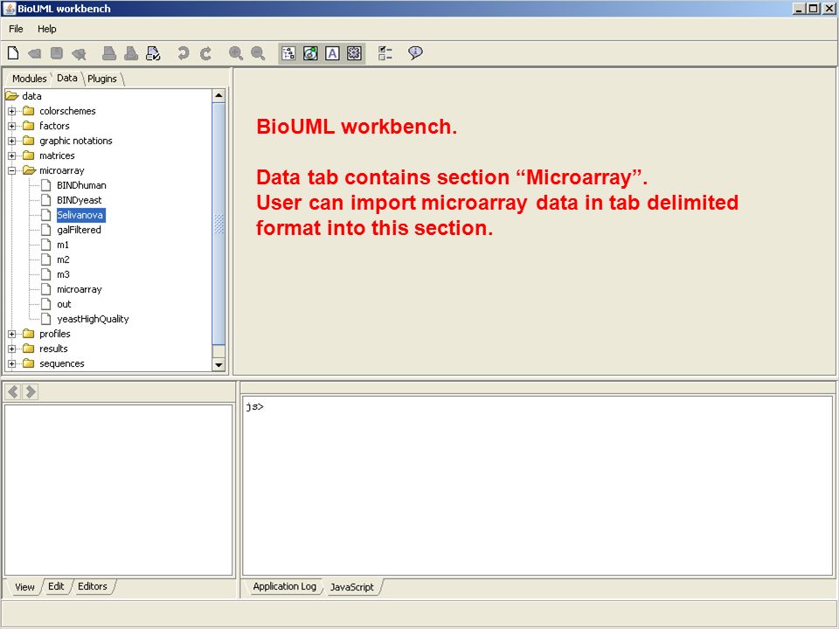Select the Data tab
The image size is (839, 629).
tap(67, 78)
